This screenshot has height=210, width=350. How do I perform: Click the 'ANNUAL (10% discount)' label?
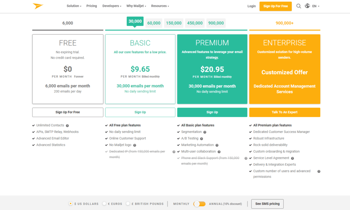pos(226,204)
